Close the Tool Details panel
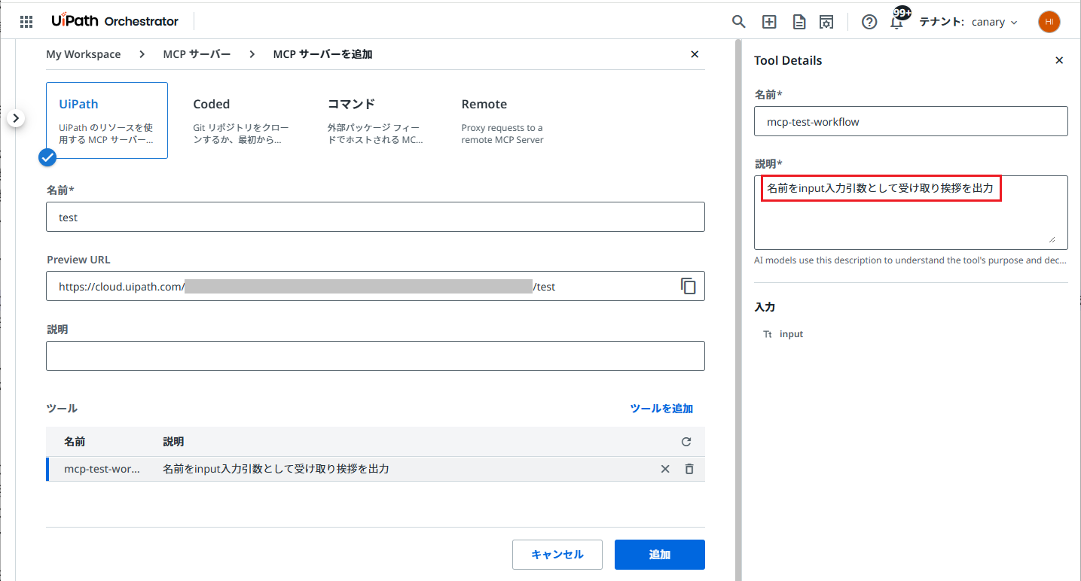The height and width of the screenshot is (581, 1081). 1059,60
